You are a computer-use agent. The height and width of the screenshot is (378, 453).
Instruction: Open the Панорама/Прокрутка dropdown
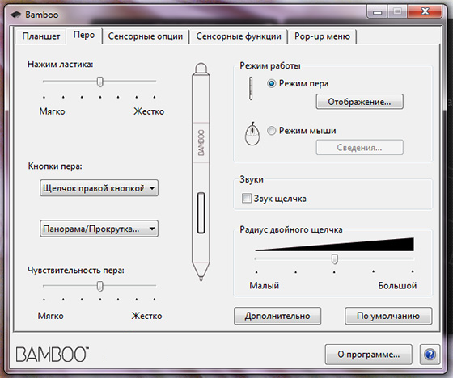click(x=99, y=229)
